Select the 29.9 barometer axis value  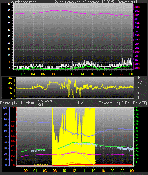coord(137,23)
